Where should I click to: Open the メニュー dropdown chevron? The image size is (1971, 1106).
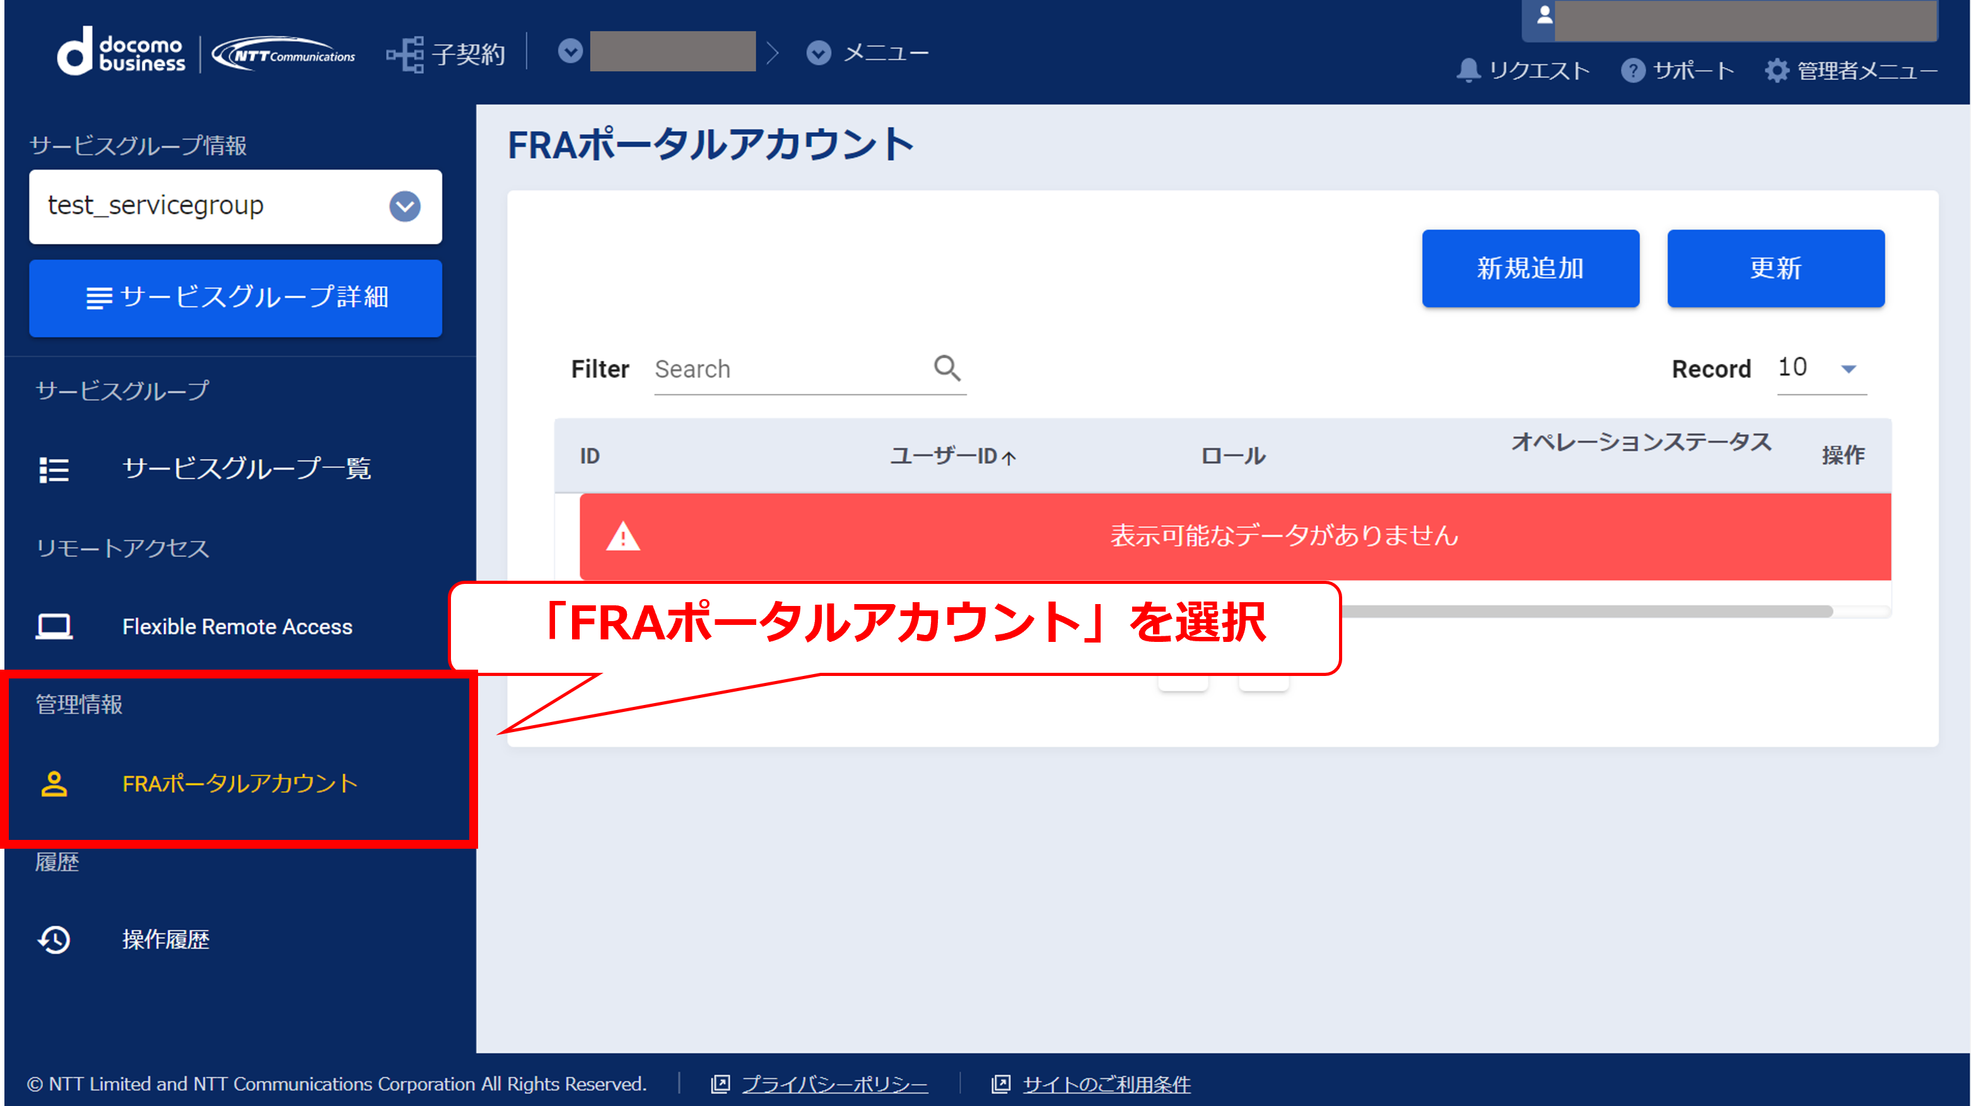818,53
